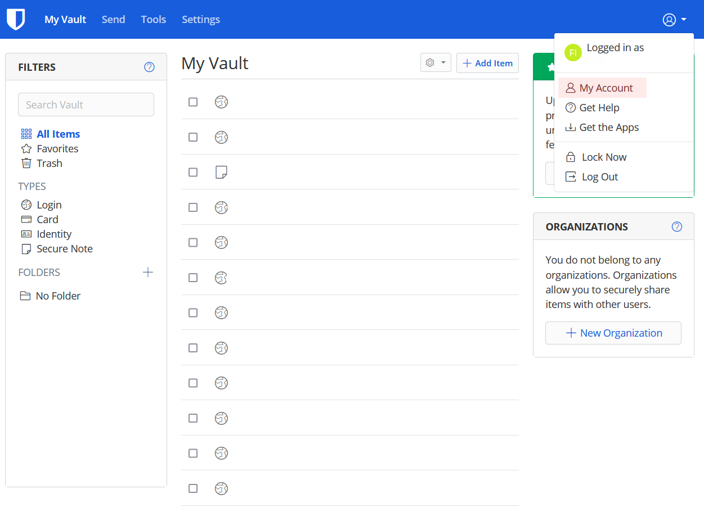
Task: Click the New Organization button
Action: click(613, 333)
